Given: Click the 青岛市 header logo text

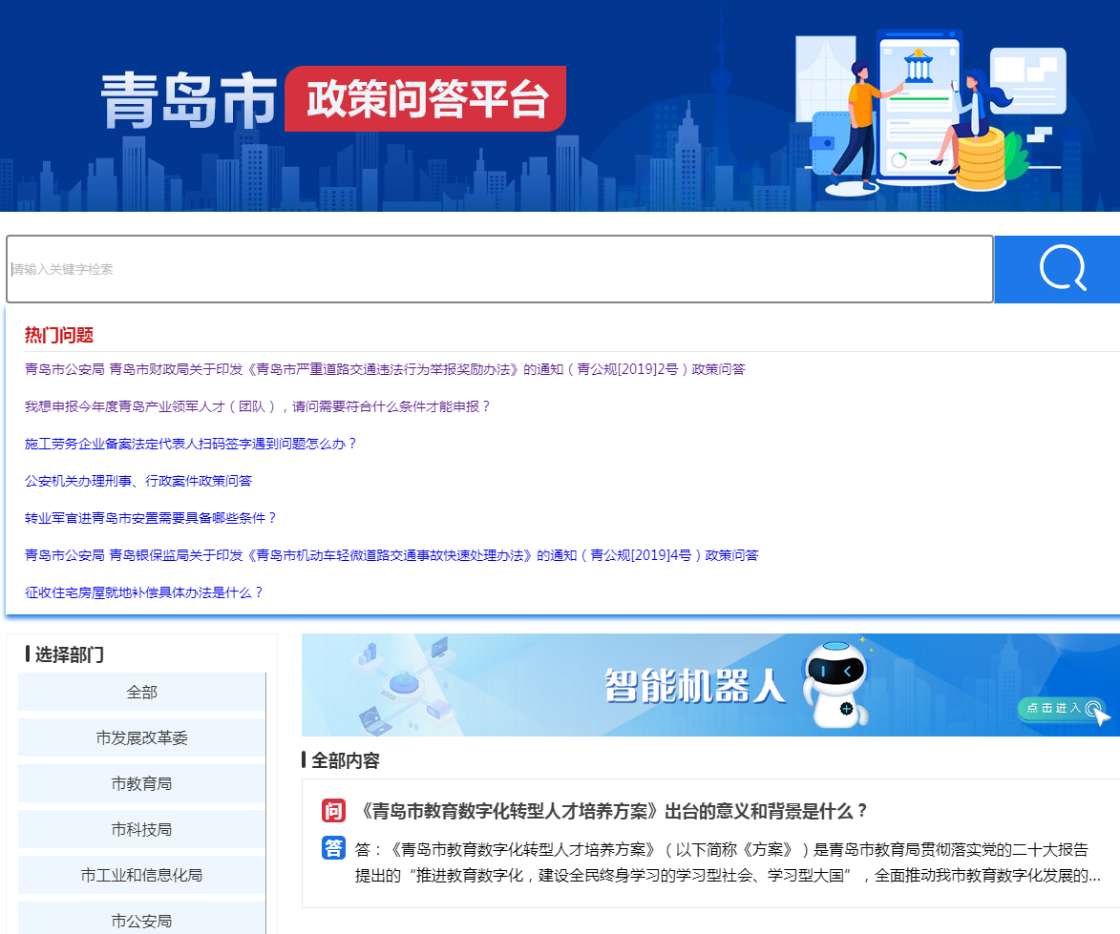Looking at the screenshot, I should click(x=188, y=99).
